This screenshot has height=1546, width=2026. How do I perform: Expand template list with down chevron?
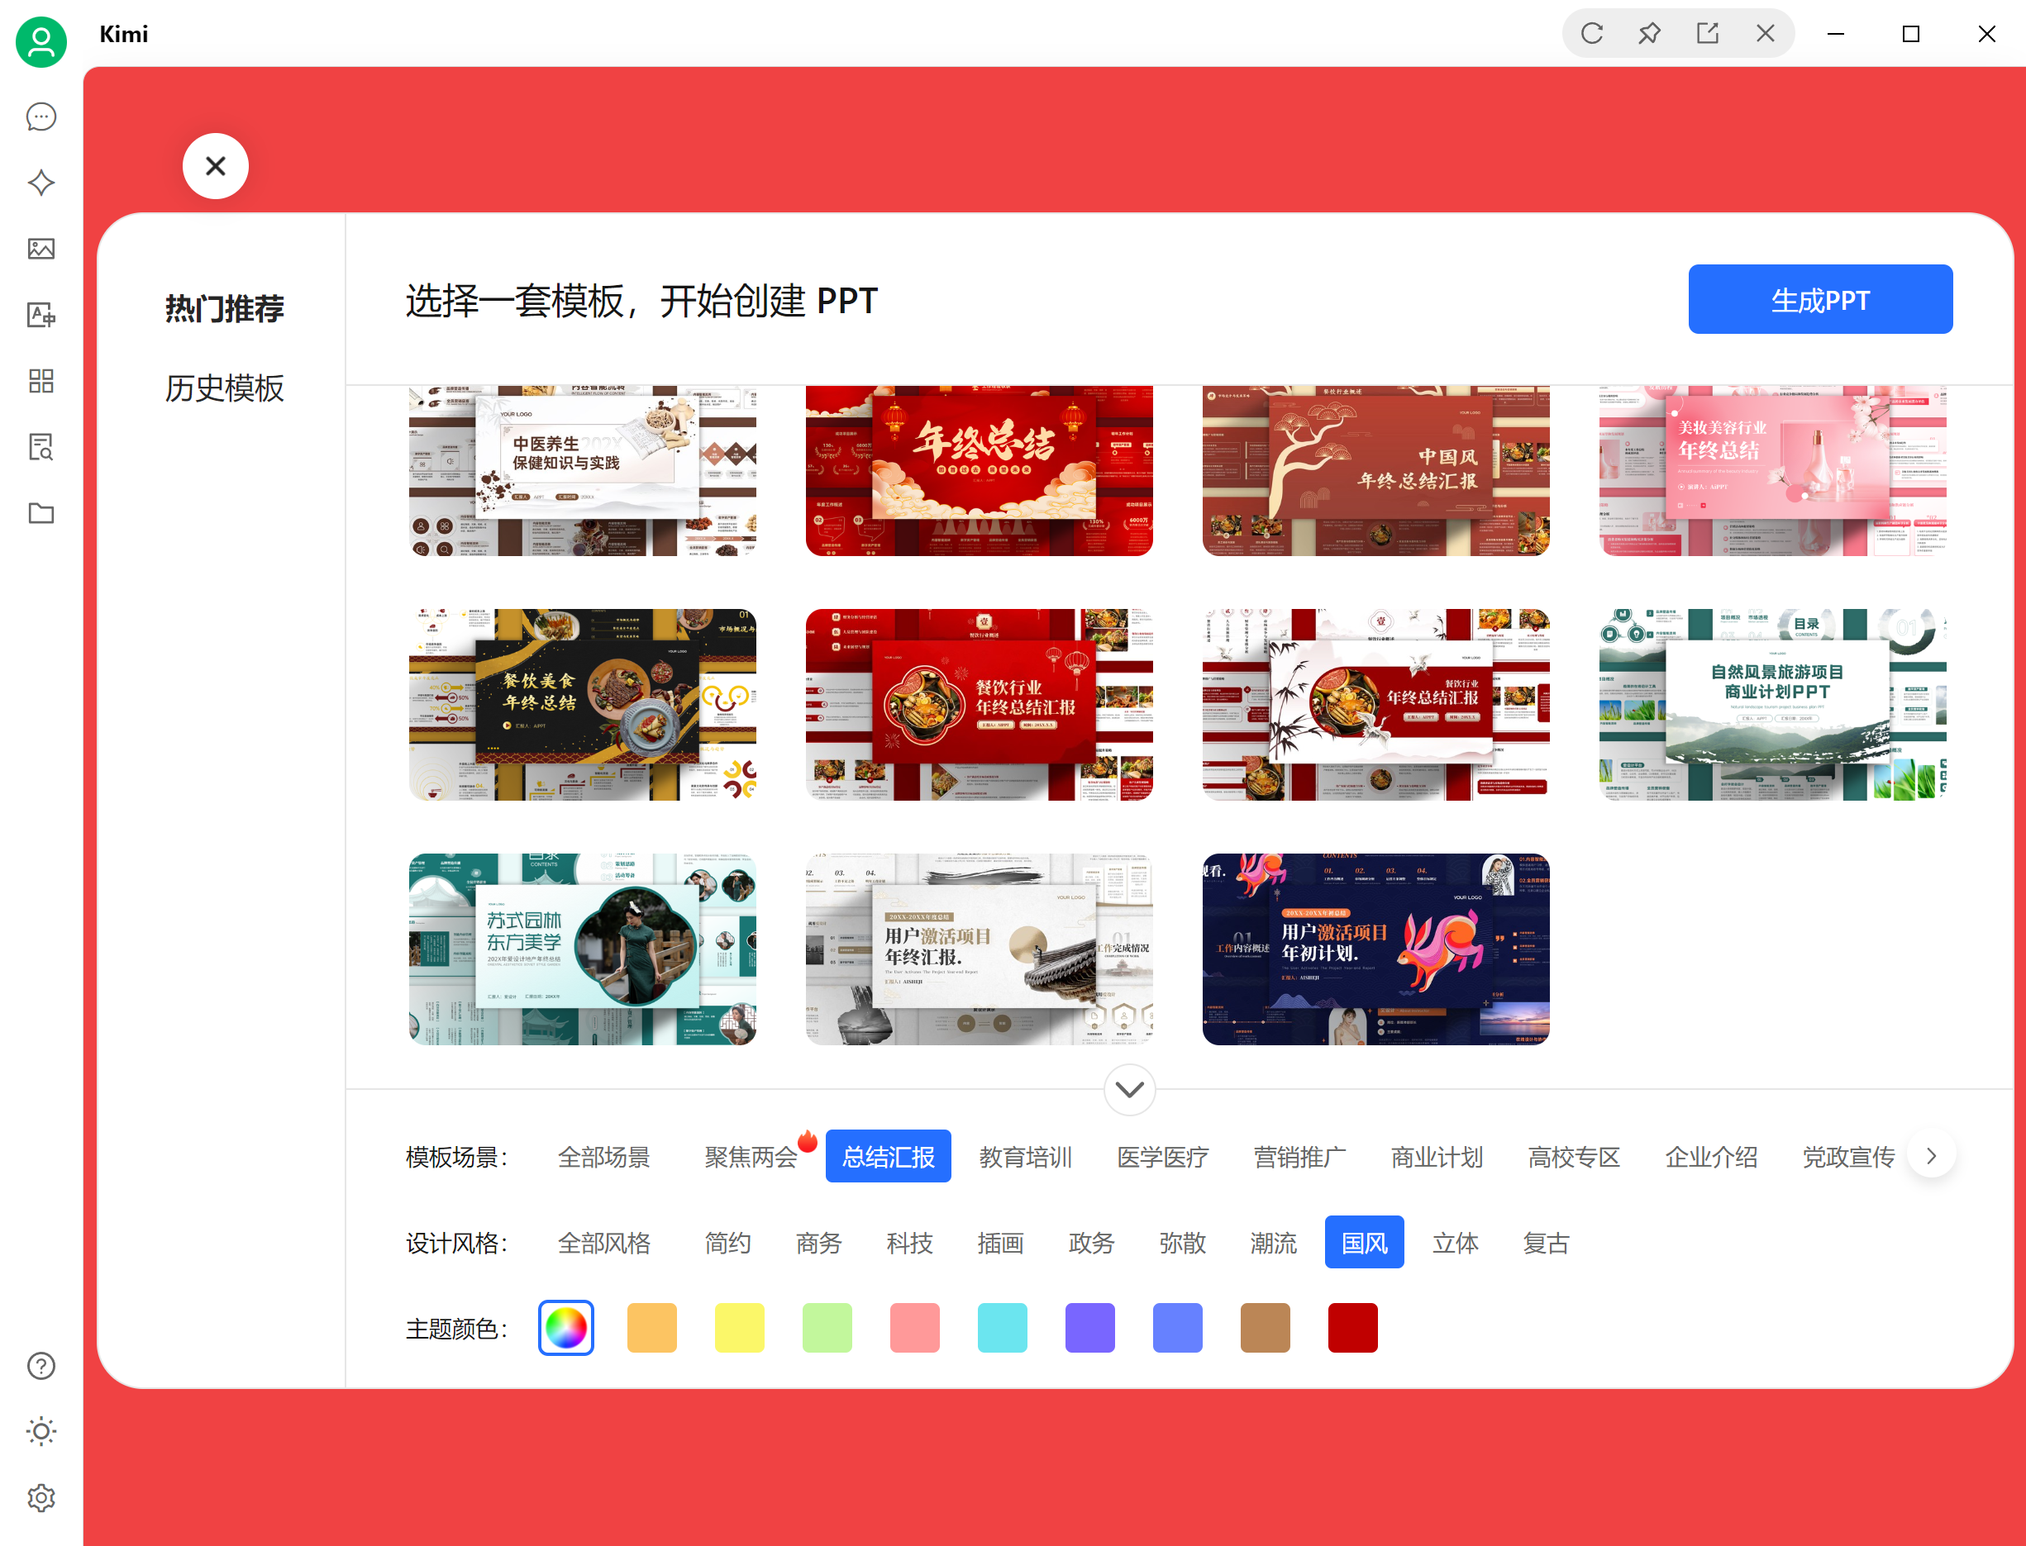(1129, 1090)
